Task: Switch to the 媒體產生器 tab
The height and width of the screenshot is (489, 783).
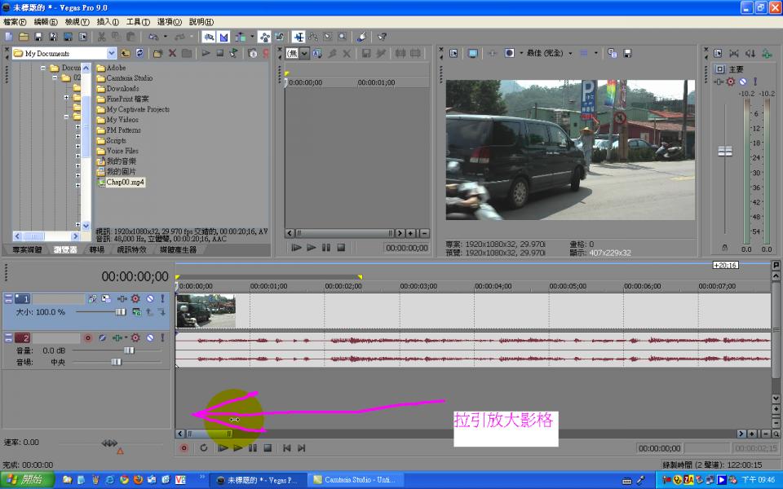Action: [178, 249]
